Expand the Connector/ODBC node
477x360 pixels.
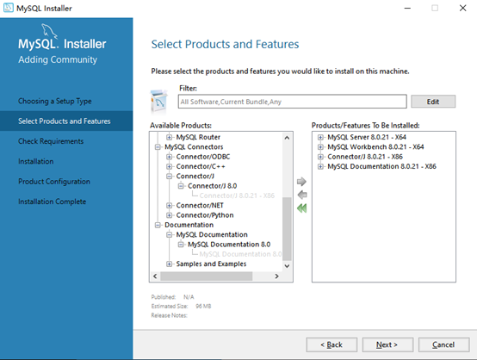click(169, 157)
